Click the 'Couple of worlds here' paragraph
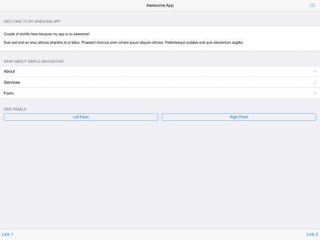Image resolution: width=320 pixels, height=240 pixels. tap(47, 34)
